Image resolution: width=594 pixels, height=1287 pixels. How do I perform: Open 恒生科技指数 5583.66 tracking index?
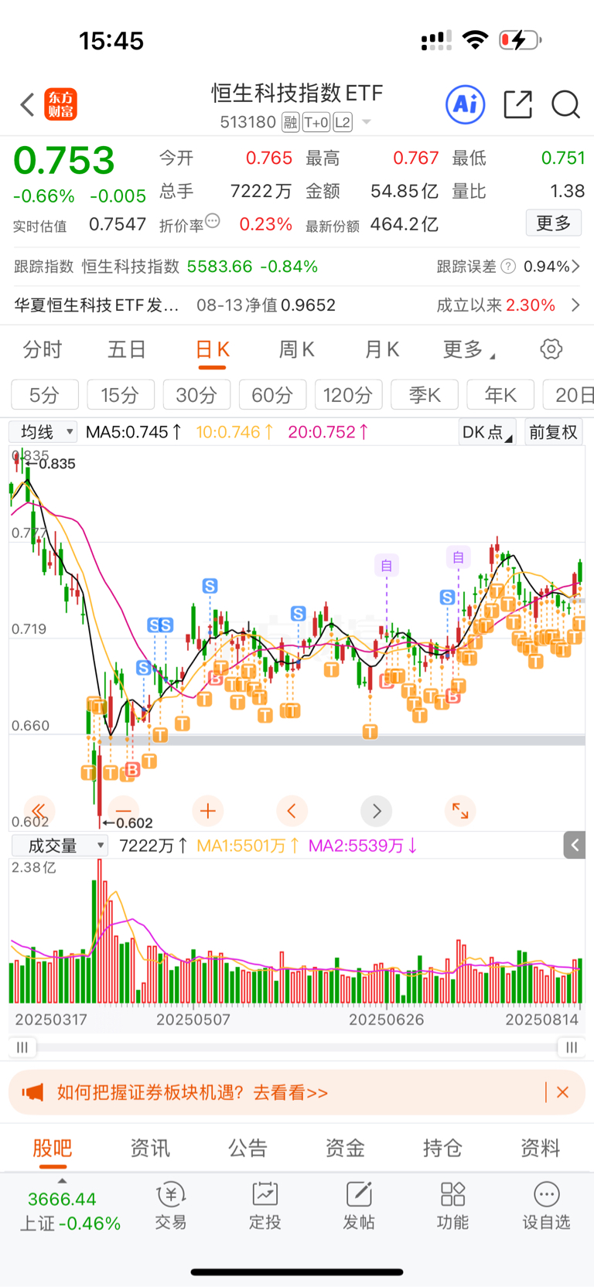point(200,267)
